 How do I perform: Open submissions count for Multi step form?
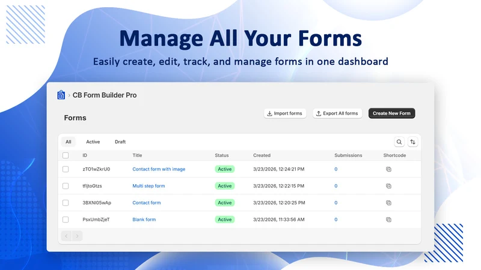tap(336, 186)
